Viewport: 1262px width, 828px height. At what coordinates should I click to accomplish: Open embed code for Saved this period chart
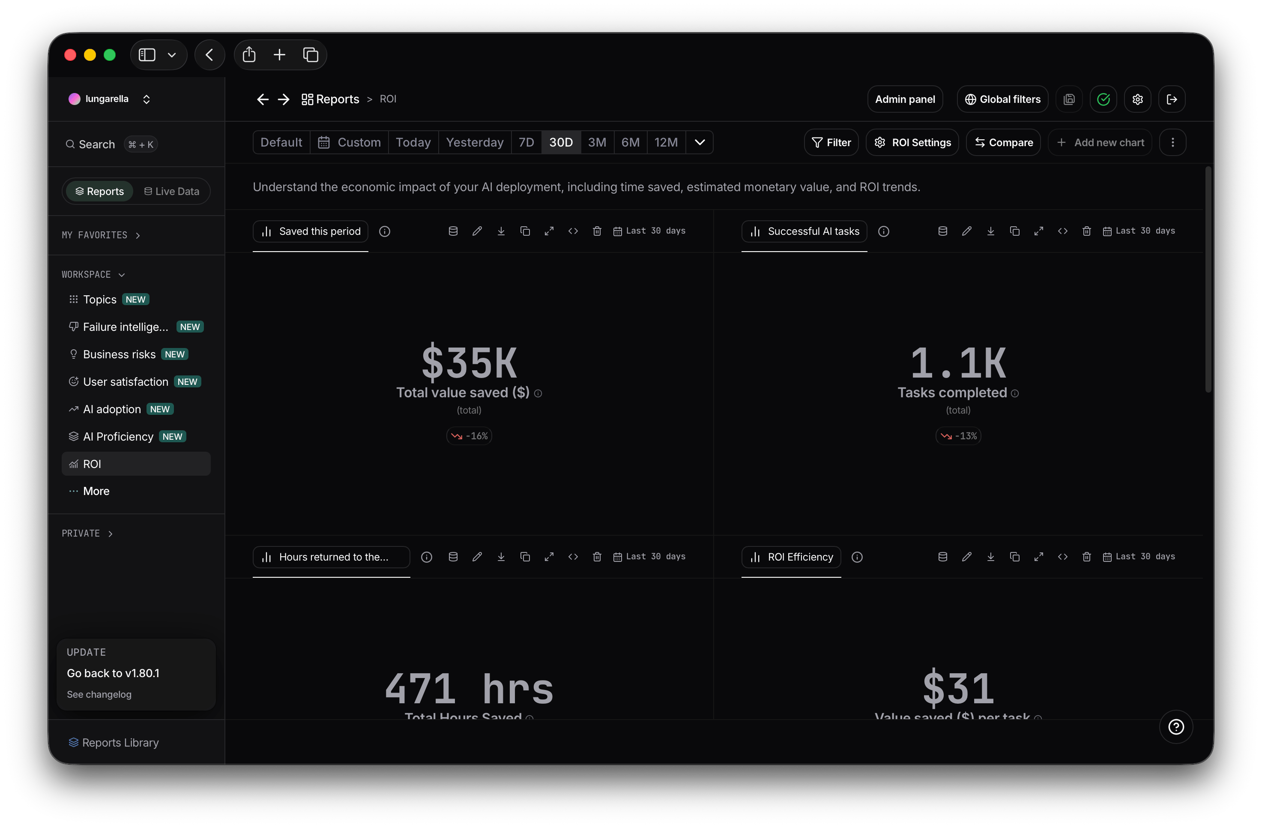573,231
